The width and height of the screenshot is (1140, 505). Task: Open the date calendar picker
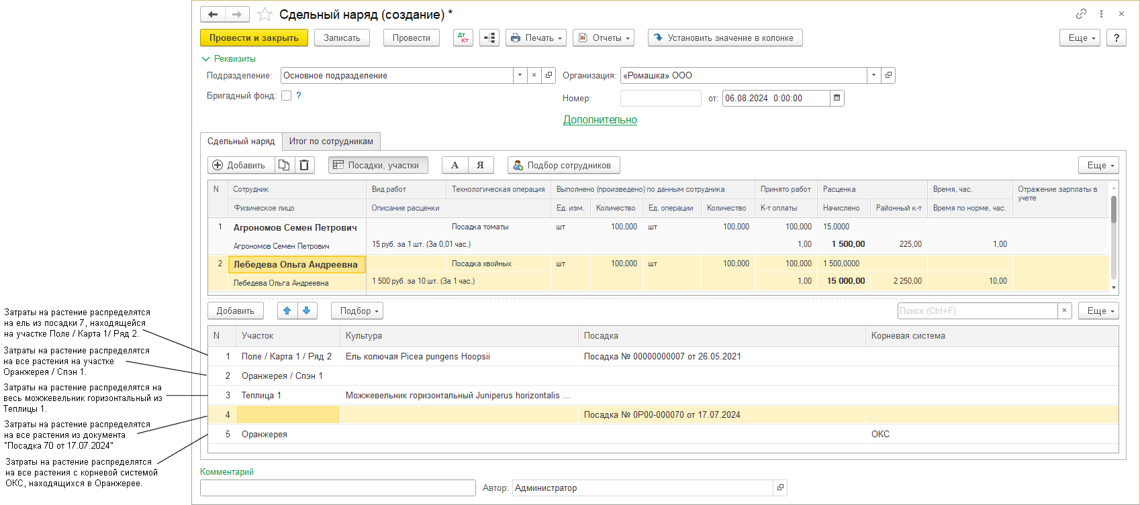837,98
